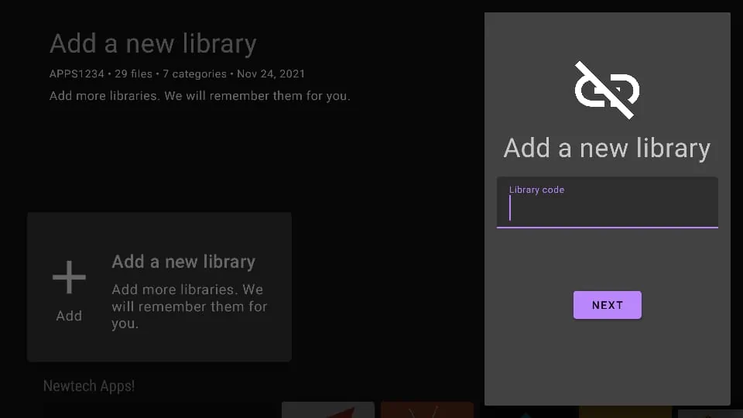Click the "Add" label under the plus icon
The height and width of the screenshot is (418, 743).
69,316
